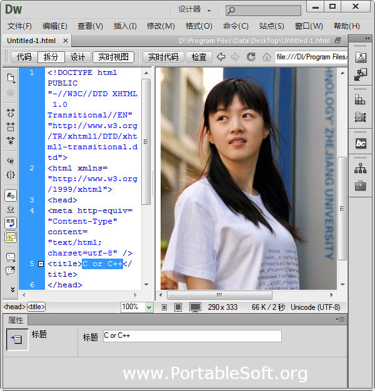Toggle the Word Wrap icon

point(11,223)
